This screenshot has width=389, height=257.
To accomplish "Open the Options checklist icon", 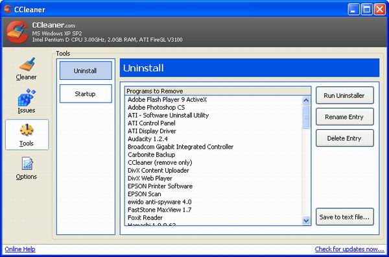I will tap(27, 163).
